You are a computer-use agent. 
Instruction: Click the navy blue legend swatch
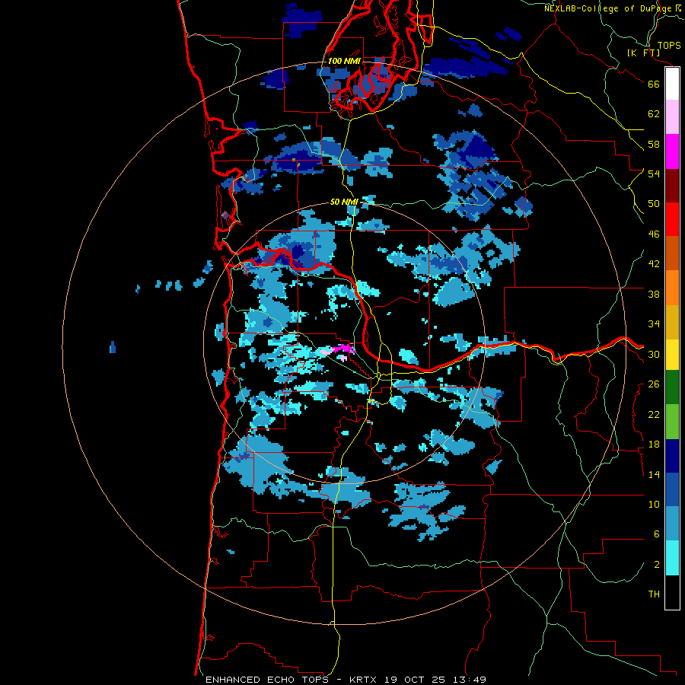(x=672, y=456)
